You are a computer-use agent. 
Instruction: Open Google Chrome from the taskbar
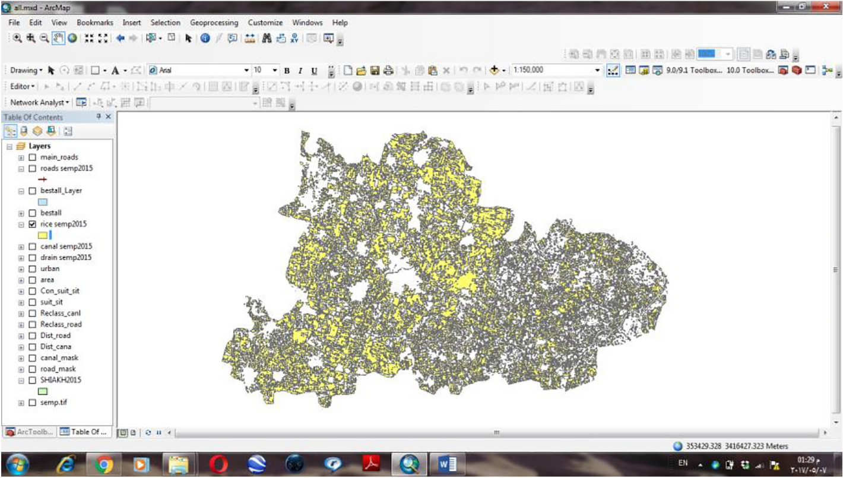[x=103, y=465]
